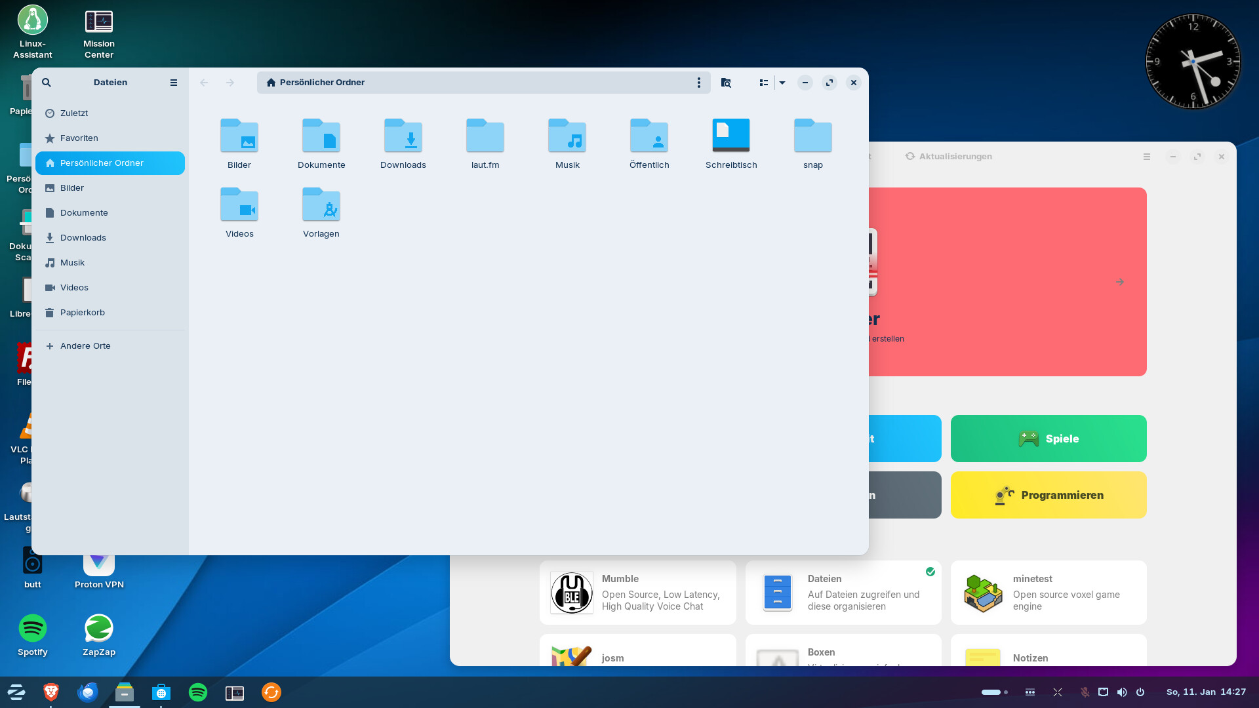Click the folder search button in toolbar

coord(726,83)
